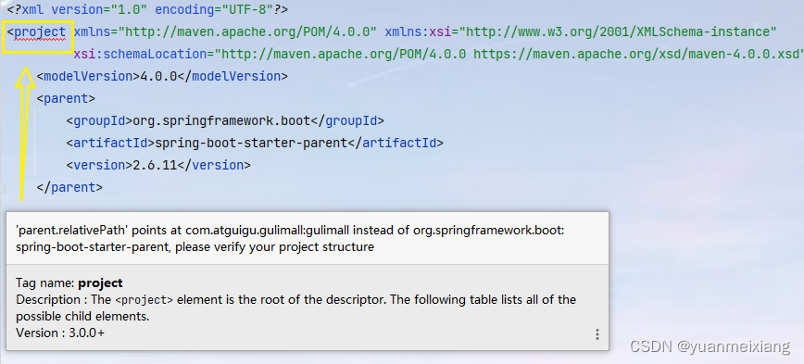Select groupId value org.springframework.boot
Image resolution: width=804 pixels, height=364 pixels.
[222, 121]
